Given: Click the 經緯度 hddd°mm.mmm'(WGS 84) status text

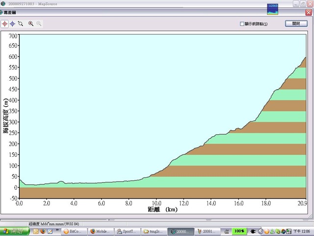Looking at the screenshot, I should [54, 224].
